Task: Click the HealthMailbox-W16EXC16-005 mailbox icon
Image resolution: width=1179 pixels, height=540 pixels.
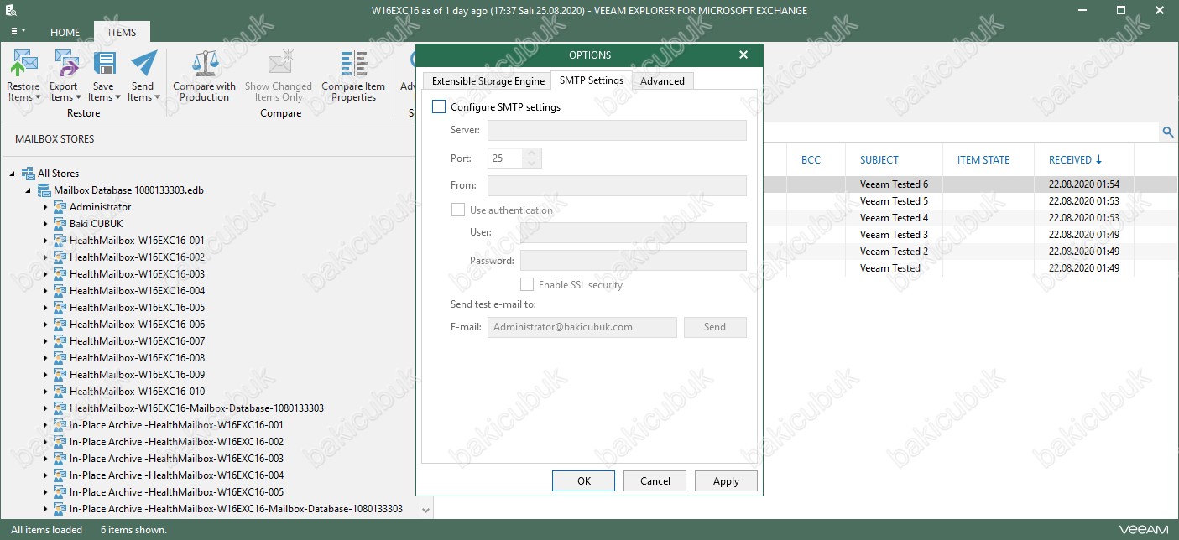Action: click(x=60, y=308)
